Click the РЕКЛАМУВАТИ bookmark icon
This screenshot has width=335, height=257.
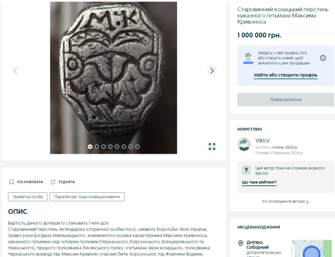11,182
